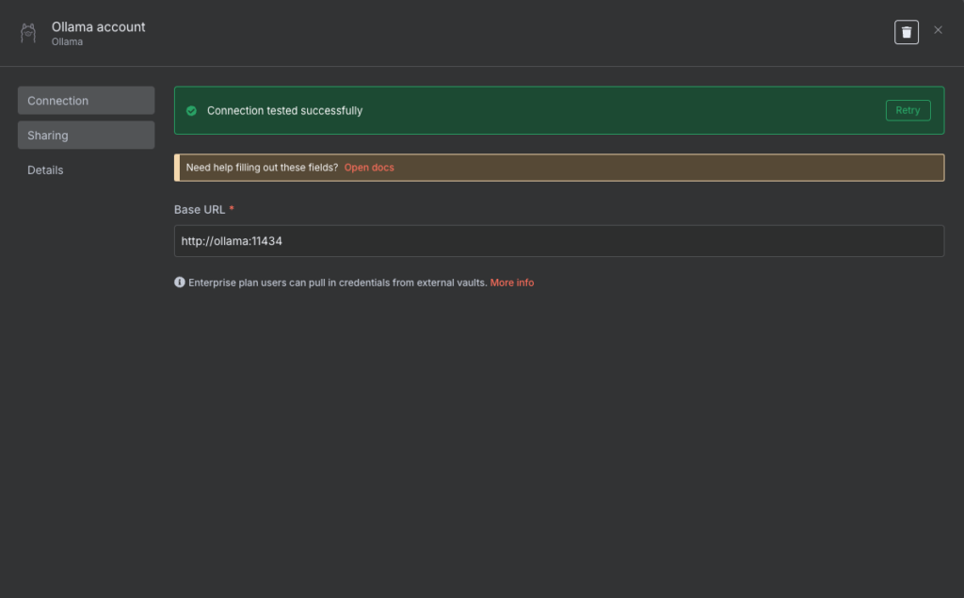Open docs link for field help
Image resolution: width=964 pixels, height=598 pixels.
(369, 168)
